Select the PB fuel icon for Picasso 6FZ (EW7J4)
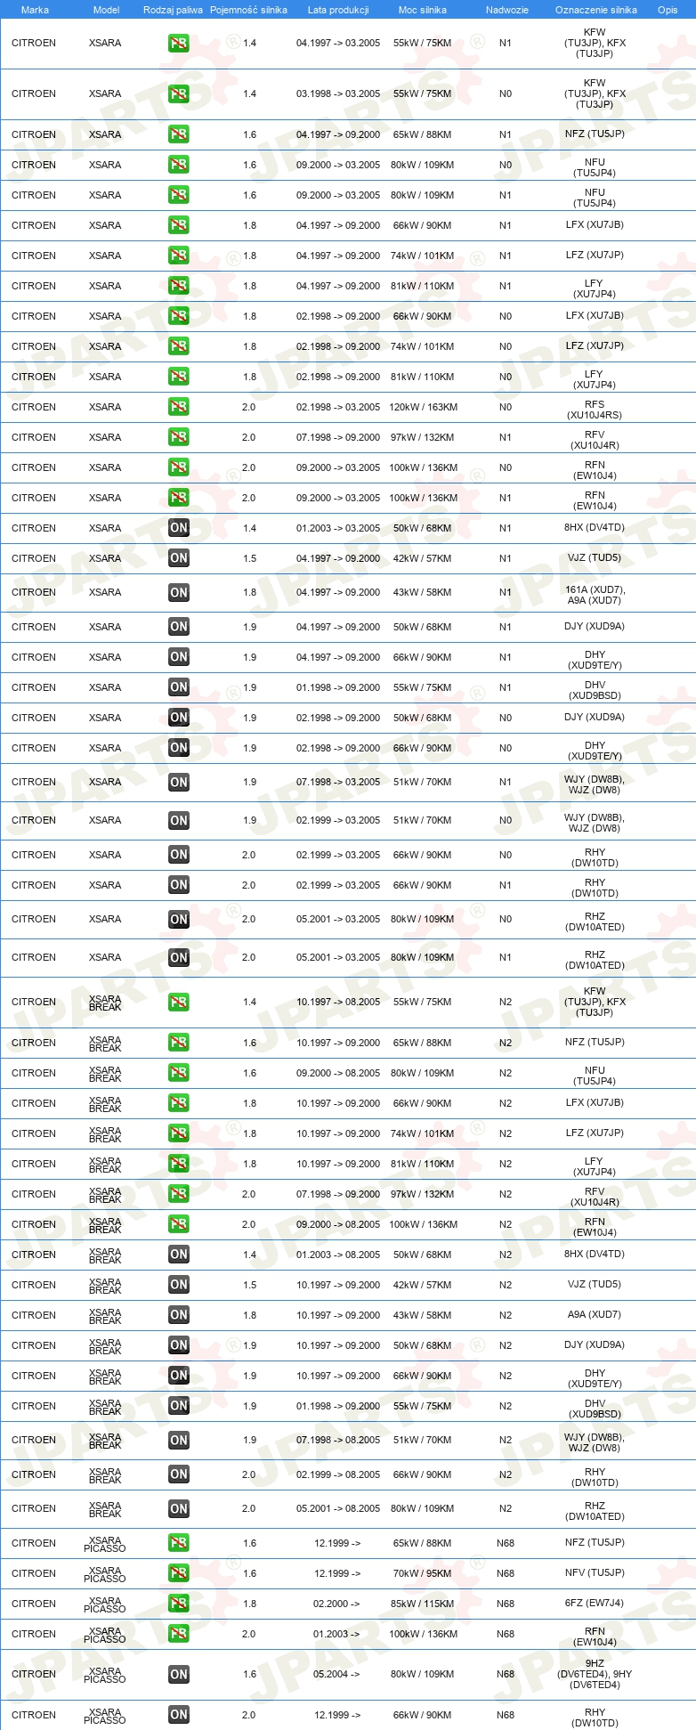 point(179,1604)
